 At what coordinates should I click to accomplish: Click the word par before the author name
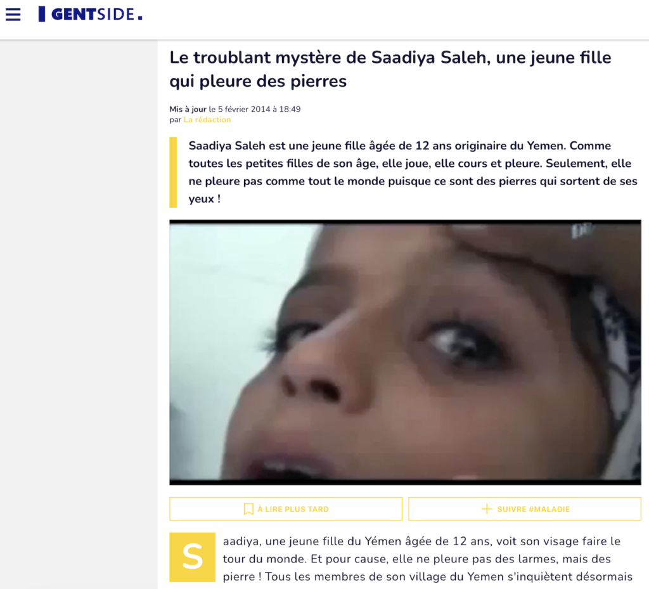coord(176,120)
